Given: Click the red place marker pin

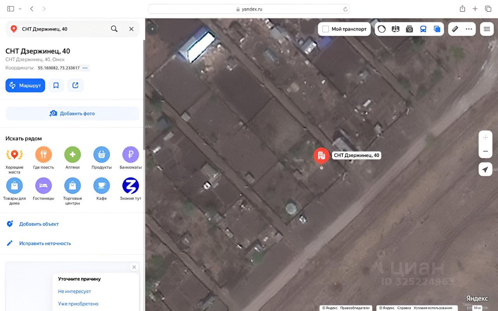Looking at the screenshot, I should 321,155.
